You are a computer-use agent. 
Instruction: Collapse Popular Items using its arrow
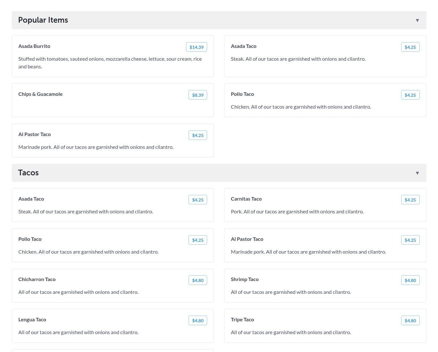point(417,20)
